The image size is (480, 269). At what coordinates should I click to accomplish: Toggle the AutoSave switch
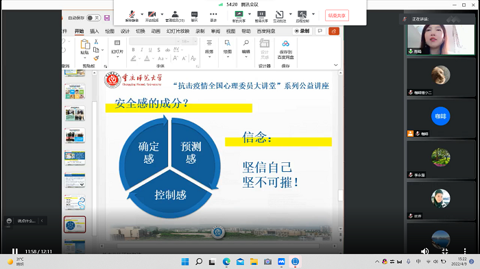(x=93, y=18)
